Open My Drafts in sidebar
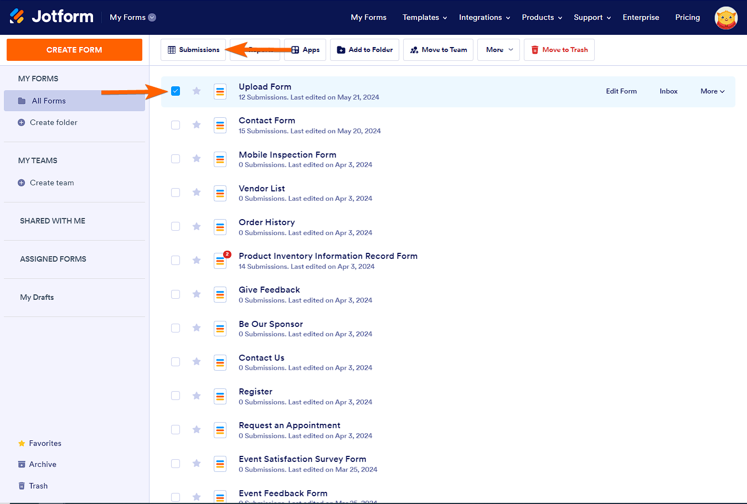The image size is (747, 504). [37, 297]
